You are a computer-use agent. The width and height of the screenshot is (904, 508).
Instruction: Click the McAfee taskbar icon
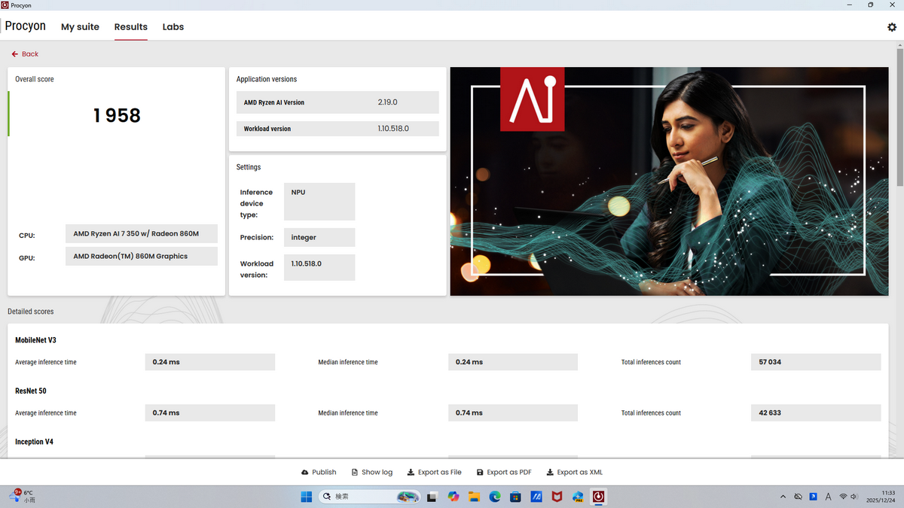[557, 497]
